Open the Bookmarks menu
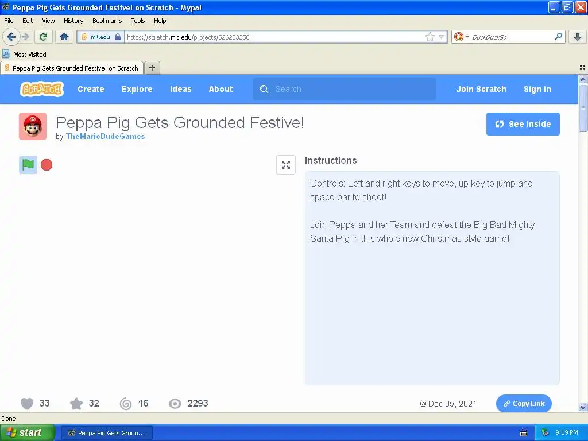 [107, 21]
